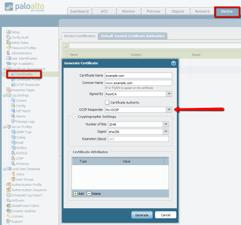Click the User Identification icon

[8, 58]
